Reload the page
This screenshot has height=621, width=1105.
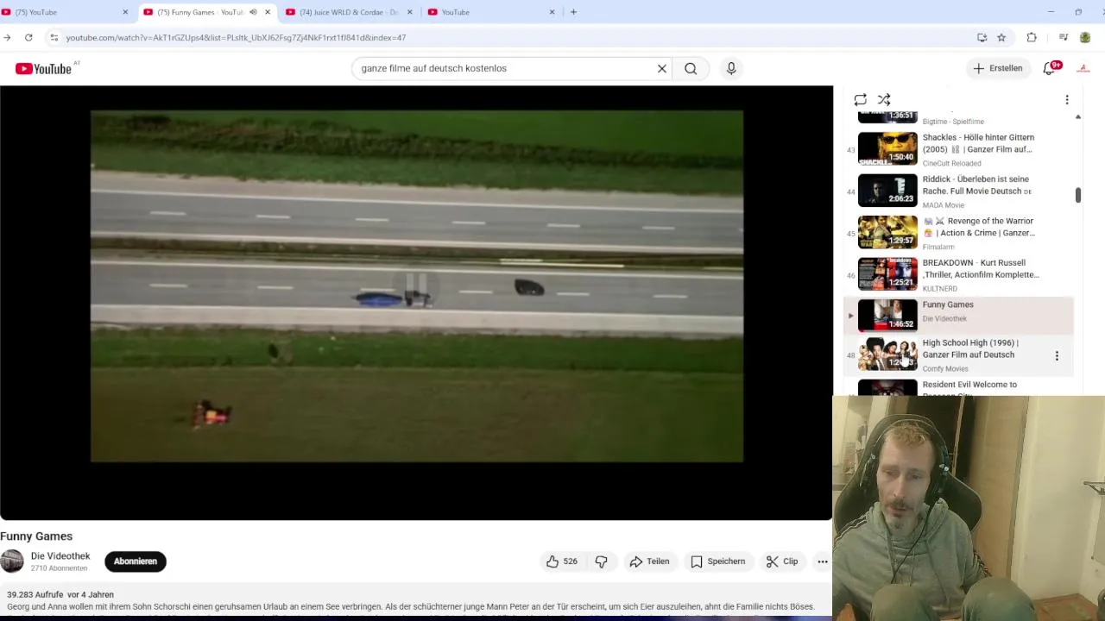(x=28, y=37)
